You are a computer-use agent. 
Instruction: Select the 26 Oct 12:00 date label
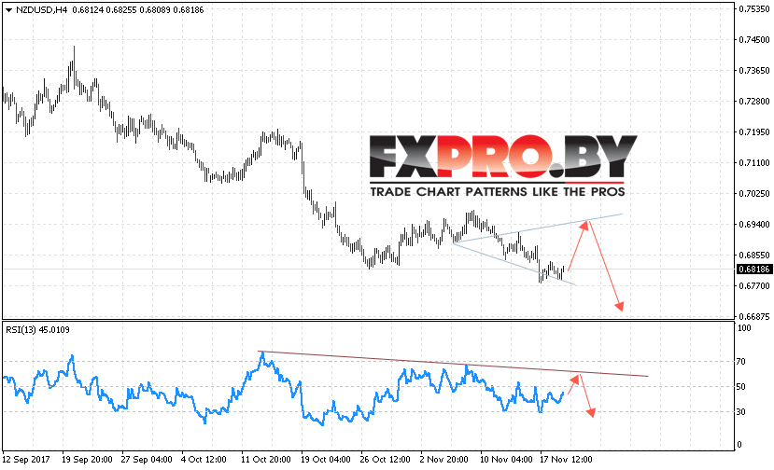point(385,460)
